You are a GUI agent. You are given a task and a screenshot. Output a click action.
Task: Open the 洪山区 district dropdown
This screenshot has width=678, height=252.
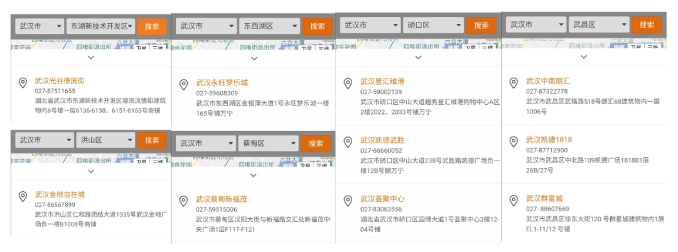(x=106, y=140)
